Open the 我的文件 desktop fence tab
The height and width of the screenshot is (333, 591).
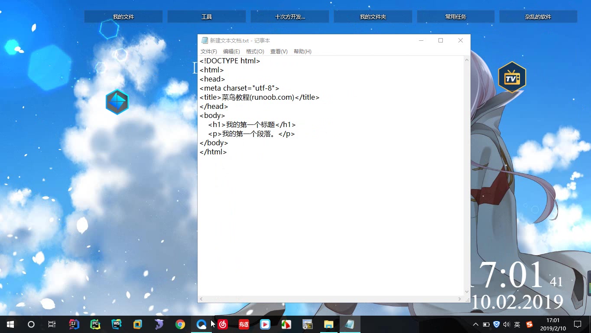(123, 16)
